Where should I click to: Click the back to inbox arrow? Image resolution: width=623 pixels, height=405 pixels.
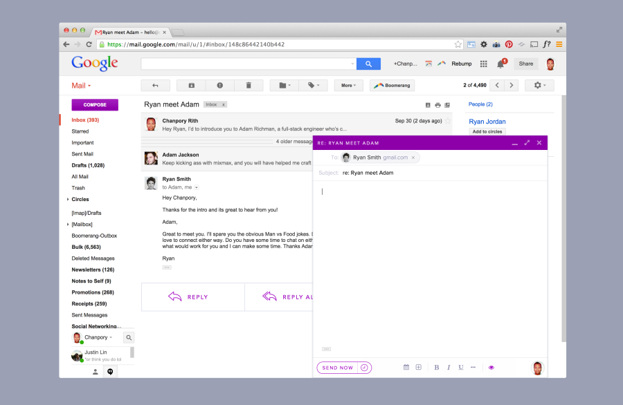pos(155,85)
